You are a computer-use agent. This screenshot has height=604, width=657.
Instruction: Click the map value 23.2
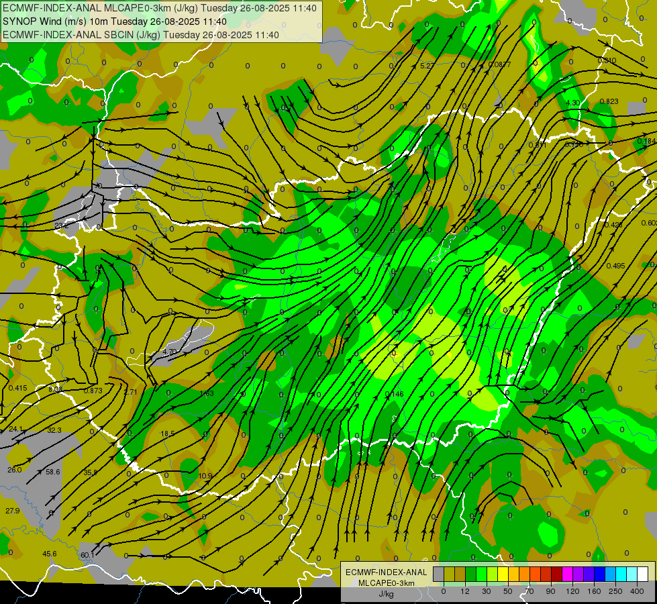click(x=62, y=225)
